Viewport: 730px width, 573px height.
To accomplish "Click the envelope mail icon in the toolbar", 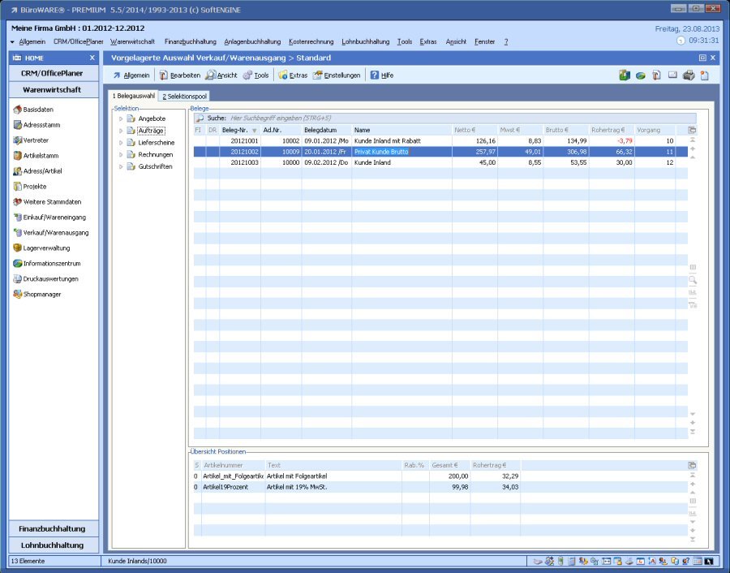I will point(672,75).
